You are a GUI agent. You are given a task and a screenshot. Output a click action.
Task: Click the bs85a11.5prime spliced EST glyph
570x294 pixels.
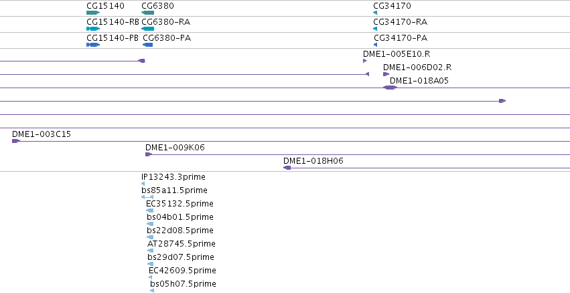pyautogui.click(x=147, y=197)
